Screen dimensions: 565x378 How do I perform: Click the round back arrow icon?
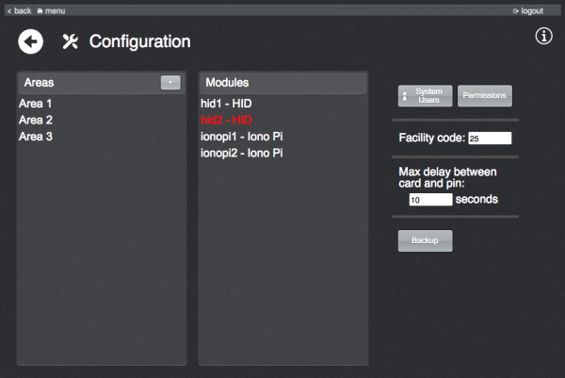click(x=31, y=41)
